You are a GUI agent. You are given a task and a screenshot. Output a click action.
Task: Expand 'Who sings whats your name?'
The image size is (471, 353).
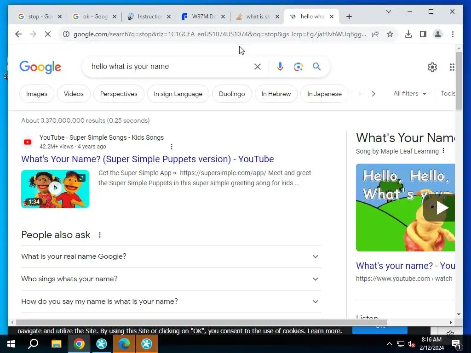coord(171,279)
